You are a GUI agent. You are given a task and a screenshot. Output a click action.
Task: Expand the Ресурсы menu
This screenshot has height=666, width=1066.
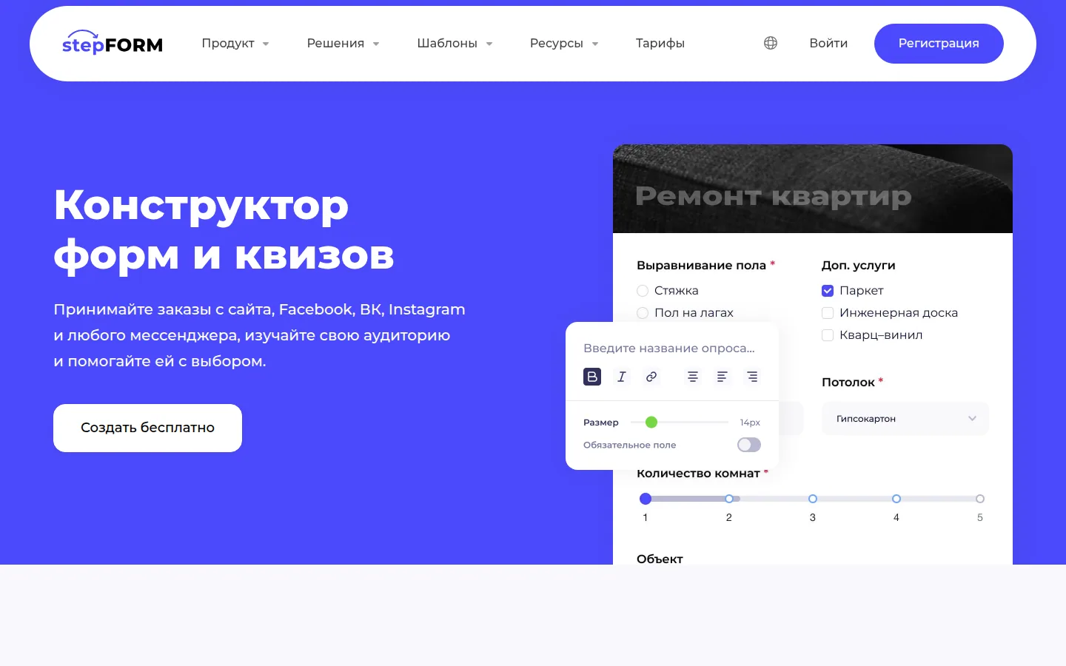click(564, 43)
